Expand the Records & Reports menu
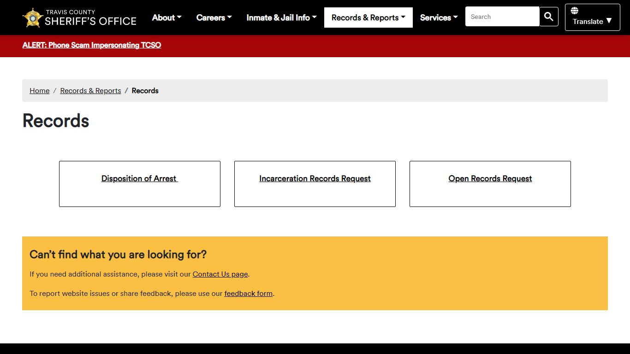Screen dimensions: 630x354 (368, 18)
